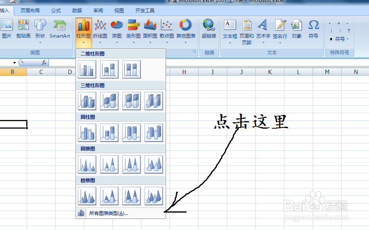This screenshot has height=230, width=369.
Task: Choose the clustered cone chart
Action: click(x=87, y=164)
